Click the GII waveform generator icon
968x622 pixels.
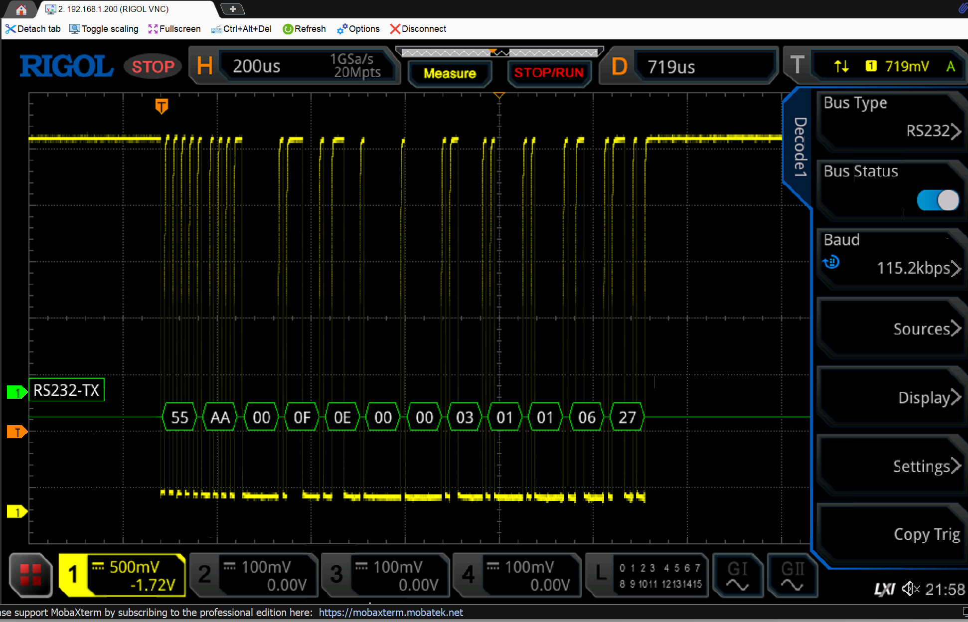pos(792,575)
